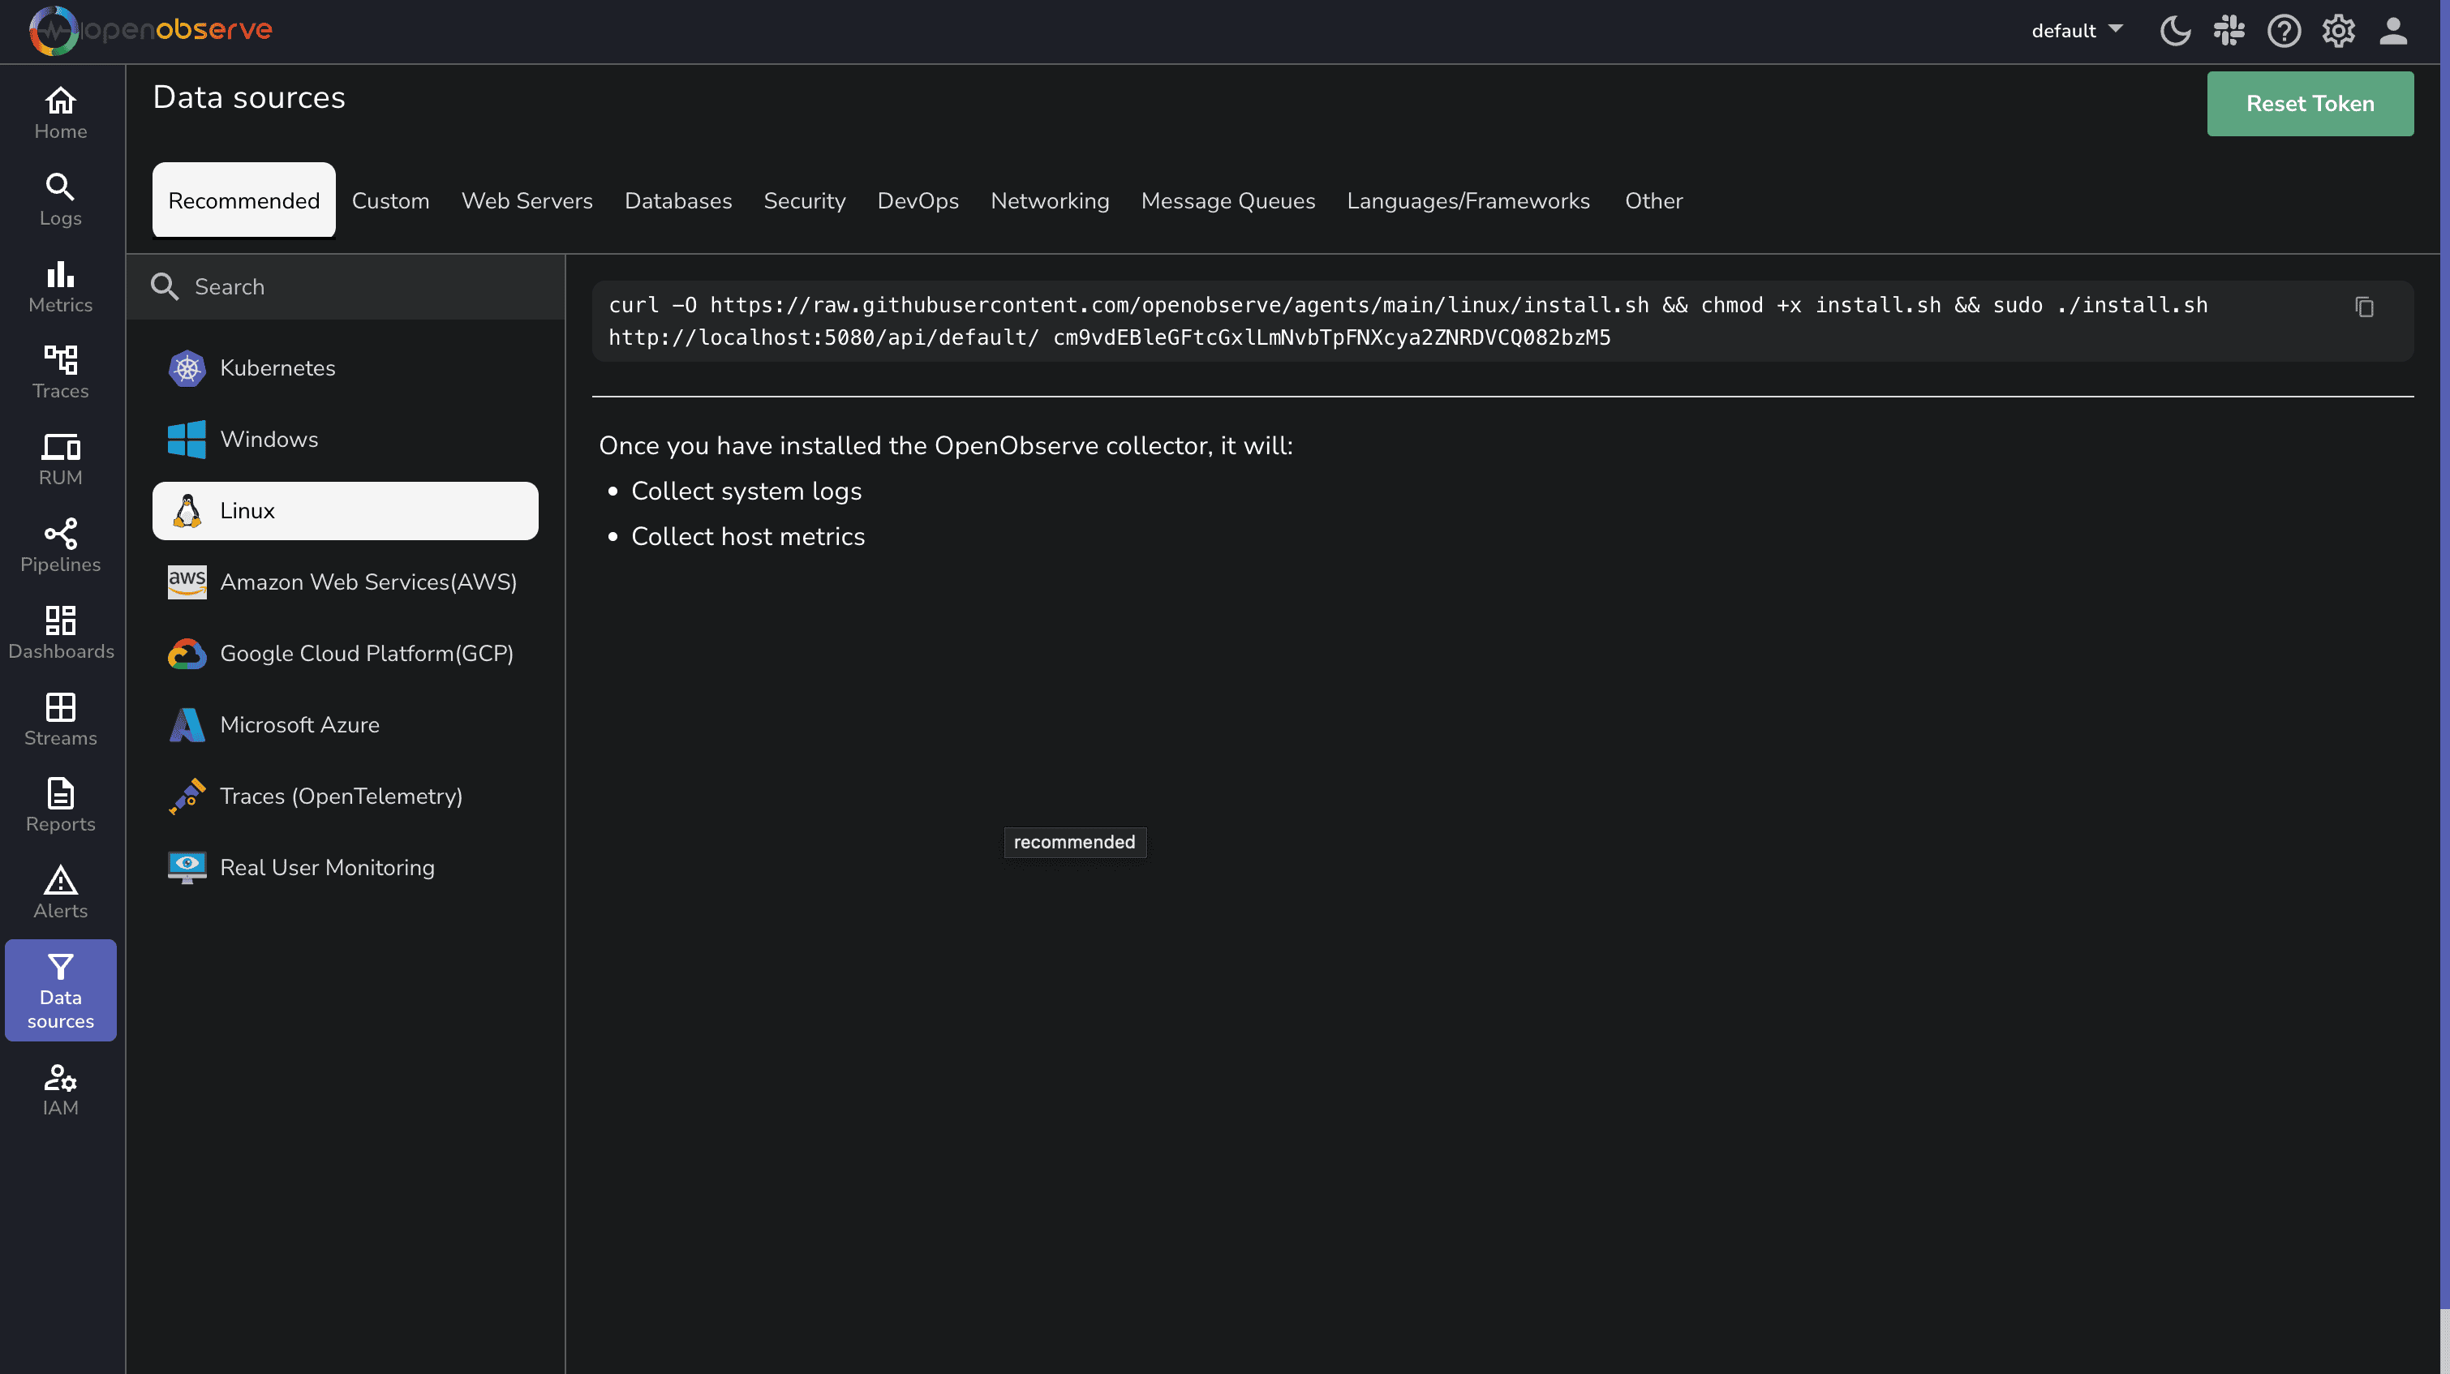Toggle dark mode theme
The width and height of the screenshot is (2450, 1374).
coord(2174,31)
